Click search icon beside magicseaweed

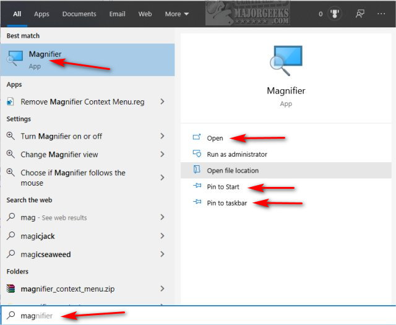[x=11, y=254]
